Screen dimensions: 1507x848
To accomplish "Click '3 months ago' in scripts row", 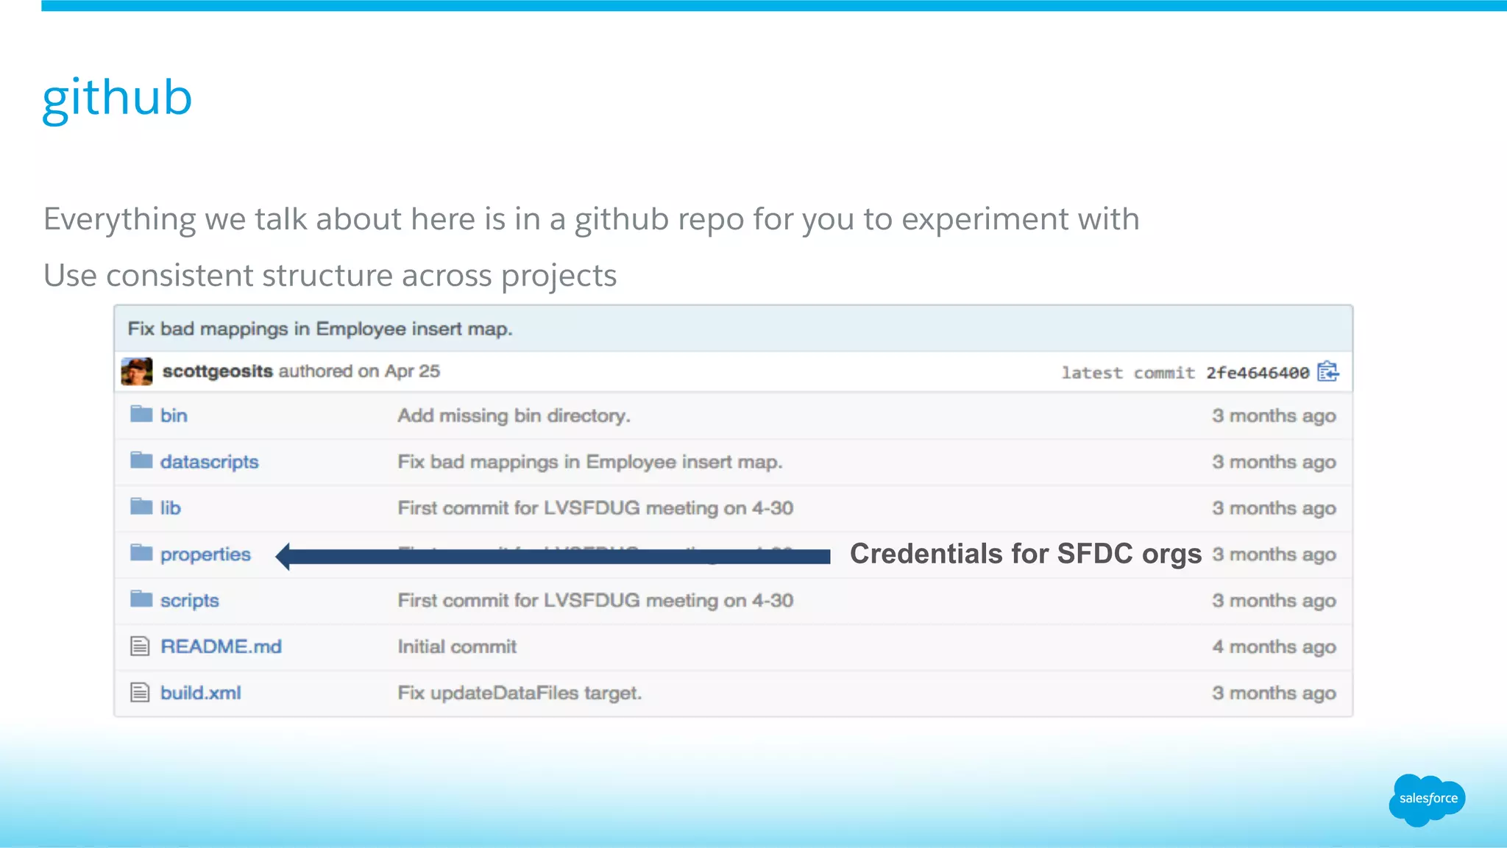I will point(1274,602).
